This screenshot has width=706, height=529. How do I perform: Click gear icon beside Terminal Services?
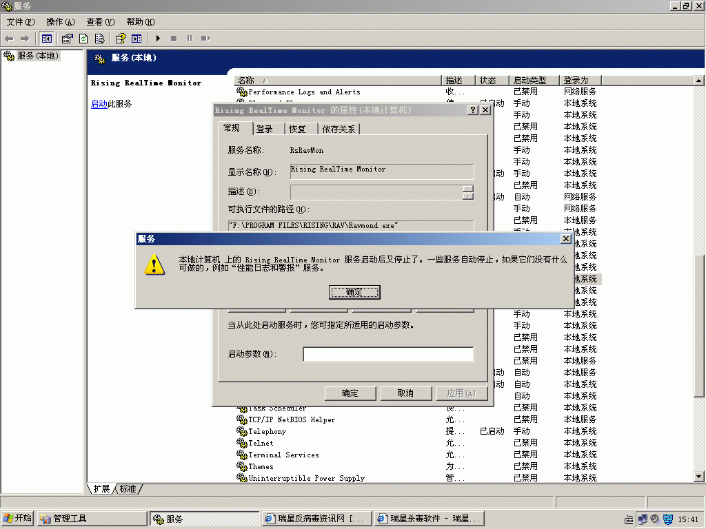tap(242, 455)
